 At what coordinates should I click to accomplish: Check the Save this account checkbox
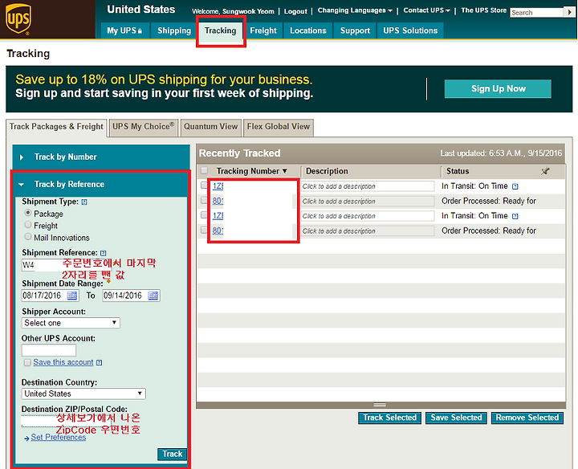point(27,362)
